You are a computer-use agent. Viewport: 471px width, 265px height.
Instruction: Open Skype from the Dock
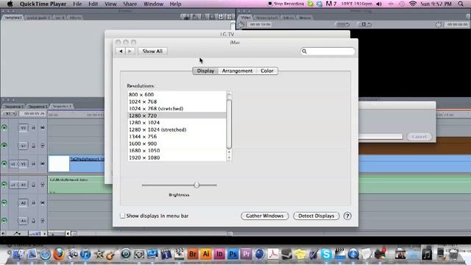(326, 254)
